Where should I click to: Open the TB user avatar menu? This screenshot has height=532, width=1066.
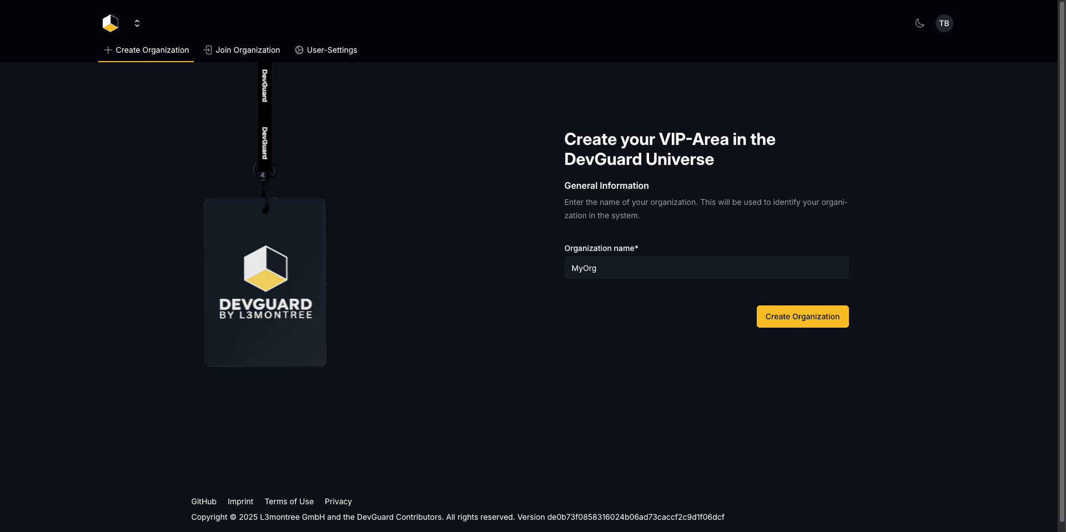[x=944, y=23]
